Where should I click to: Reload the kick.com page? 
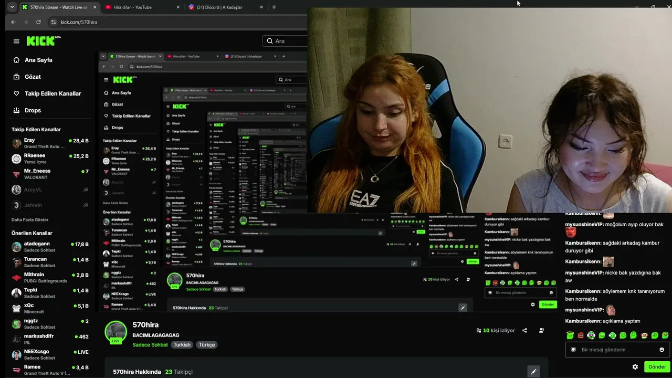[38, 22]
